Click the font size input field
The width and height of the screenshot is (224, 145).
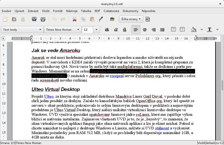pyautogui.click(x=88, y=29)
